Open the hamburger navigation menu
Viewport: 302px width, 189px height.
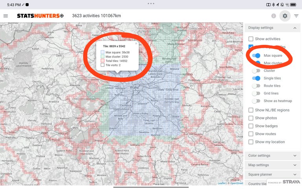(x=6, y=16)
